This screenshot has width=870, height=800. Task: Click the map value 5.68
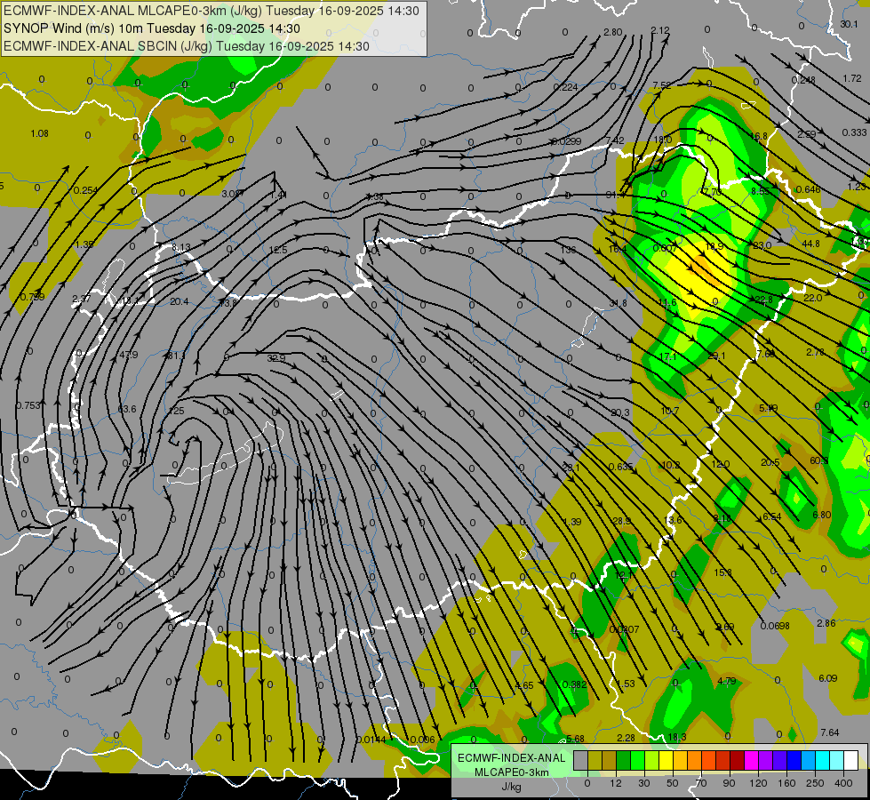(x=575, y=739)
